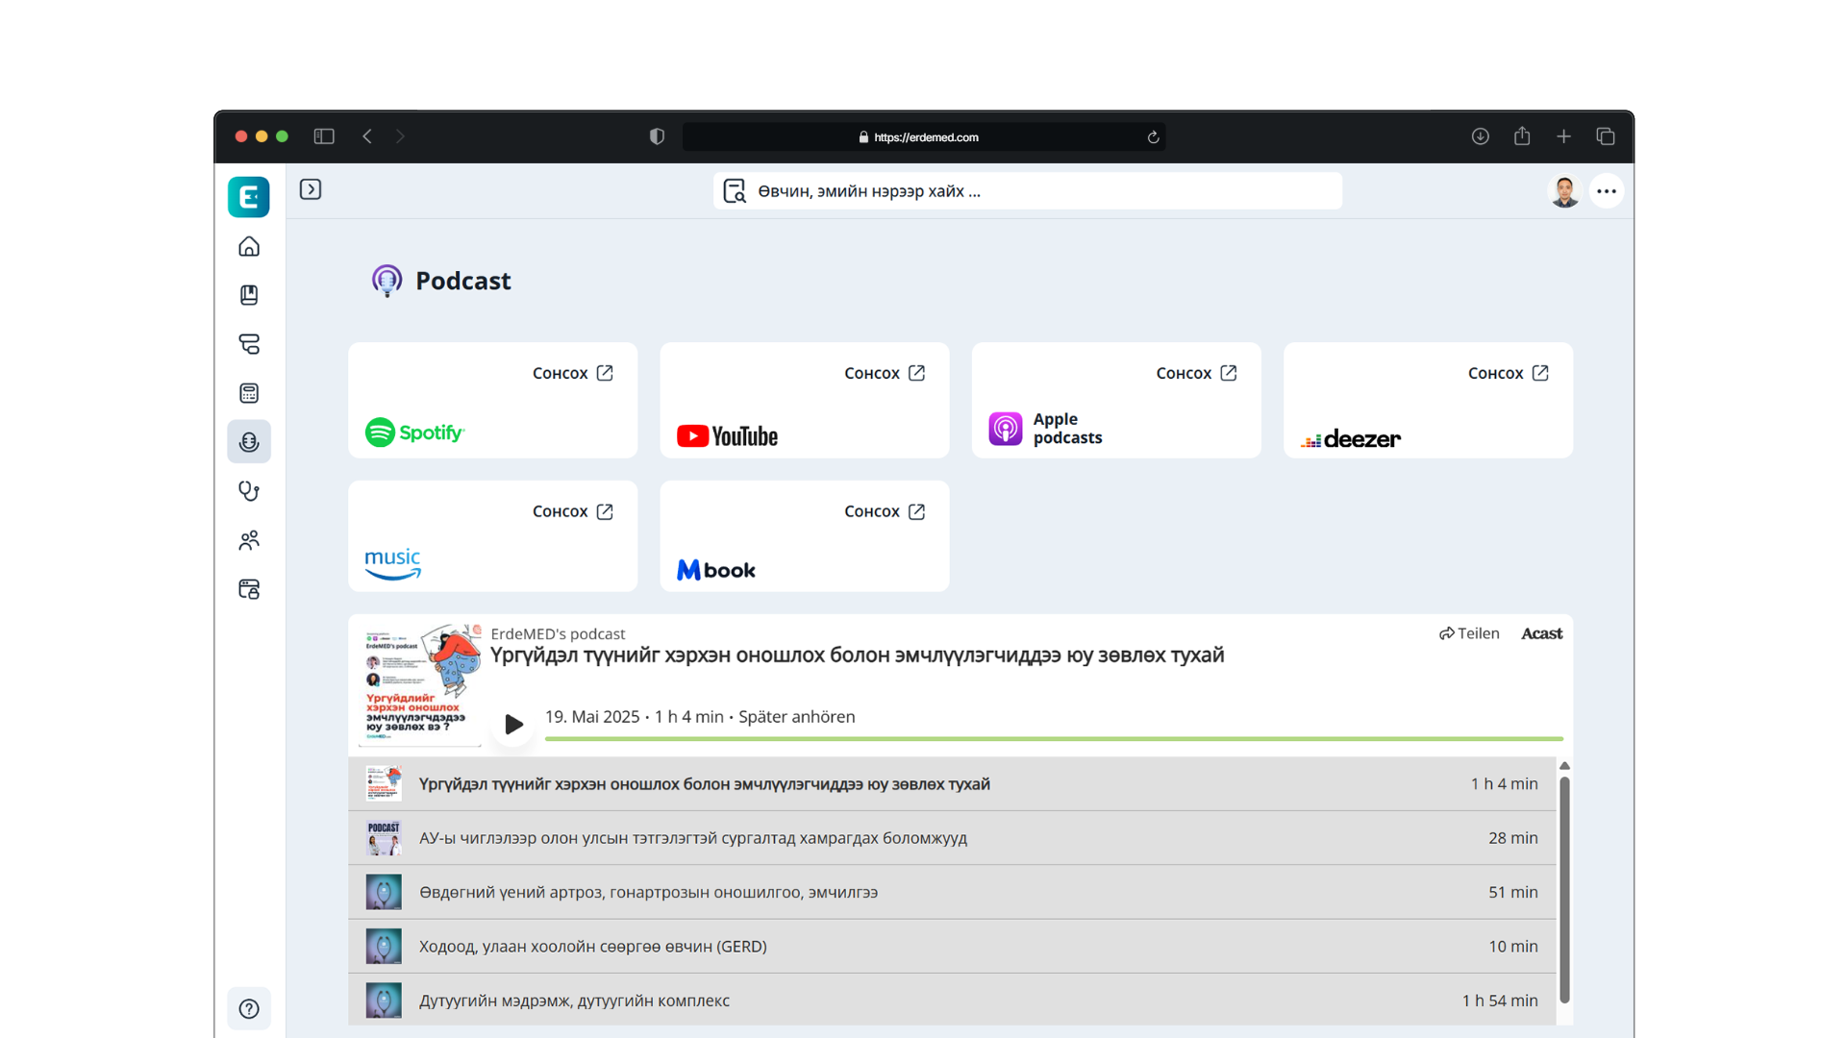Image resolution: width=1846 pixels, height=1038 pixels.
Task: Select the podcast microphone sidebar icon
Action: [249, 442]
